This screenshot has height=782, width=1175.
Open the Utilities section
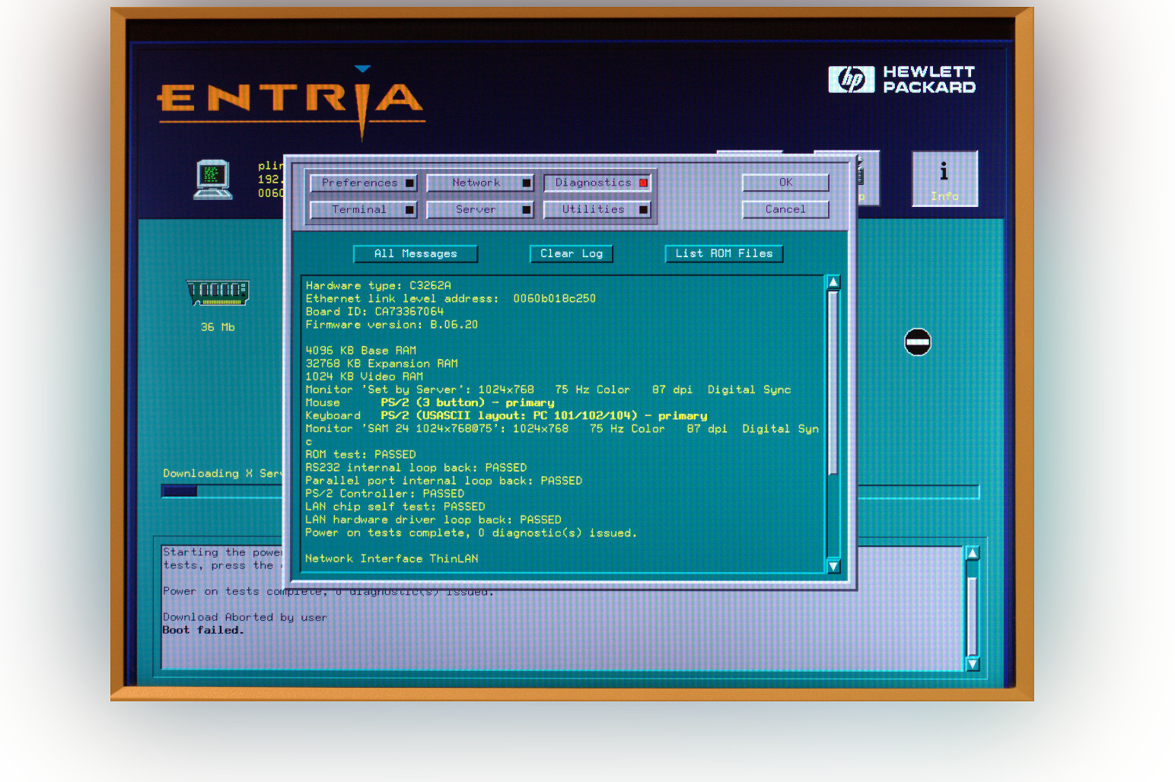[x=597, y=209]
